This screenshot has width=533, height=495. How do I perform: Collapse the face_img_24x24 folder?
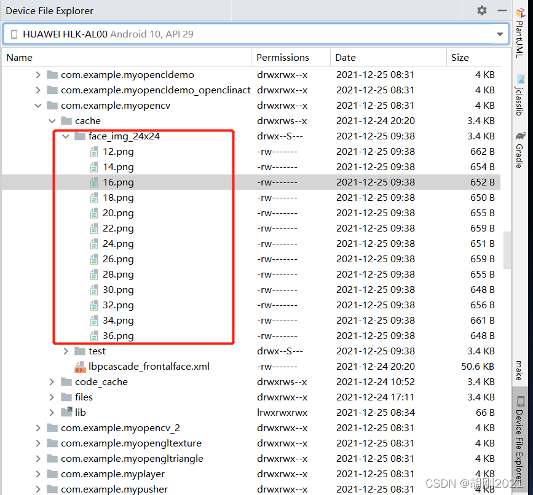[x=66, y=136]
